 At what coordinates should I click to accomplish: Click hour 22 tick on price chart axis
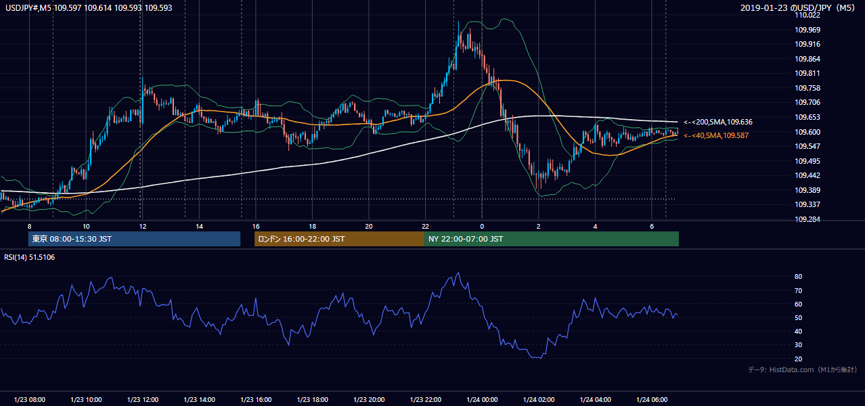[425, 226]
